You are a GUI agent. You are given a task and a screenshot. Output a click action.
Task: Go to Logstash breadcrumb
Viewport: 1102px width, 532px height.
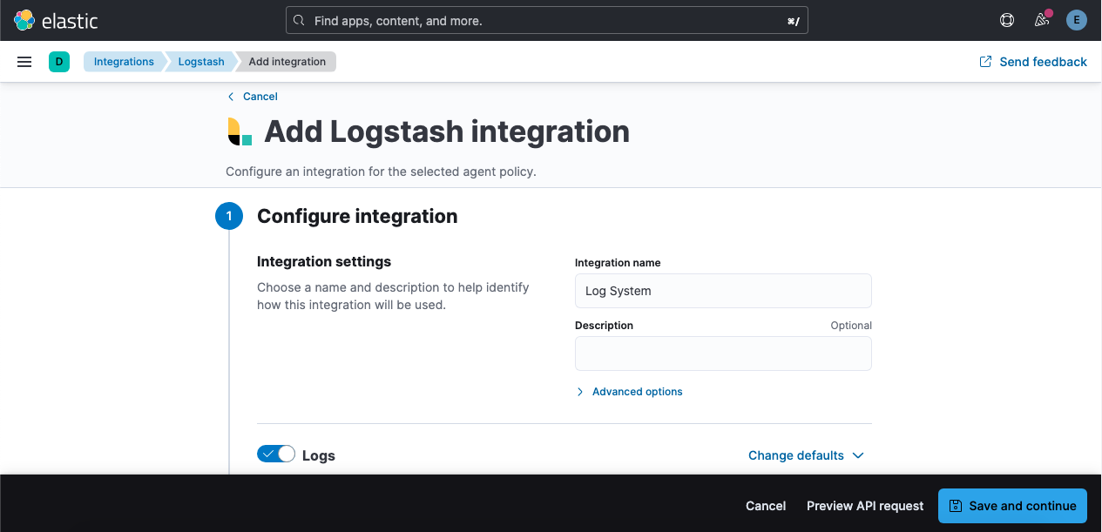click(201, 62)
